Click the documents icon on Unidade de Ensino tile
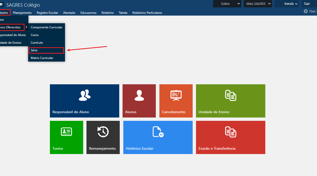 [x=231, y=95]
